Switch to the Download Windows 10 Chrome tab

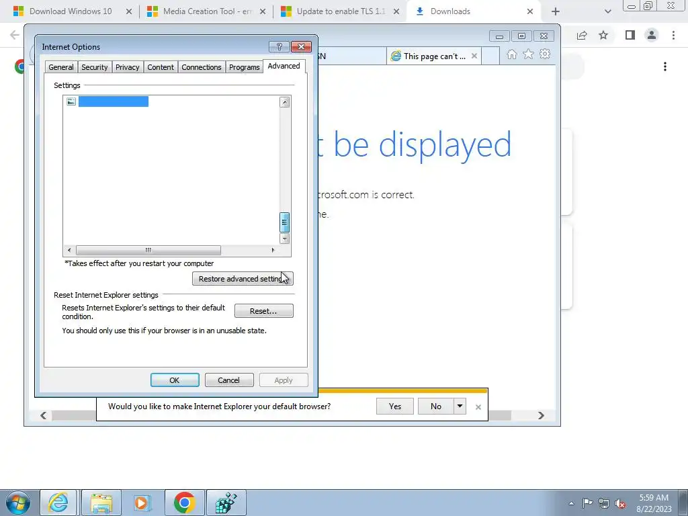tap(70, 11)
